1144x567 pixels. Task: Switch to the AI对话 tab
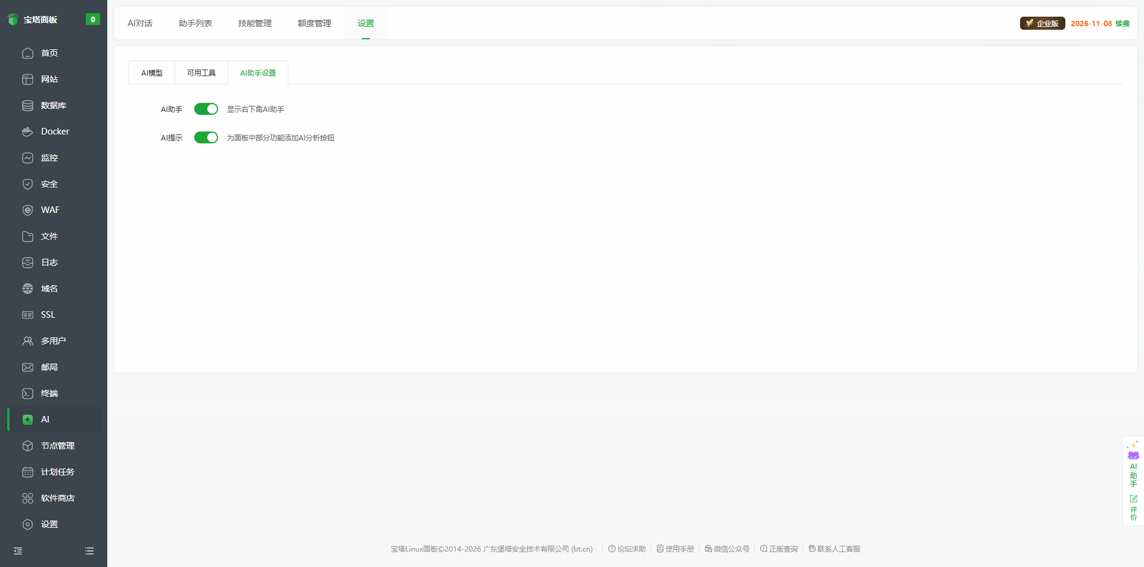pyautogui.click(x=140, y=23)
